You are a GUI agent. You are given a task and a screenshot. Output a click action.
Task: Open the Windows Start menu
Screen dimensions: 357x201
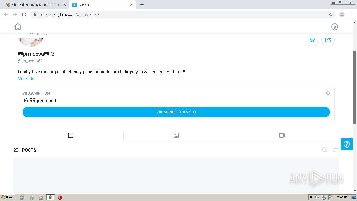pos(8,197)
